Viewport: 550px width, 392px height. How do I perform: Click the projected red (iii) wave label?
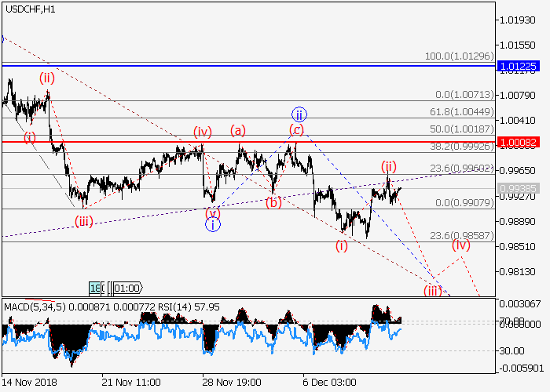click(x=433, y=290)
